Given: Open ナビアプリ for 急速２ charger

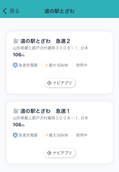Looking at the screenshot, I should [60, 83].
